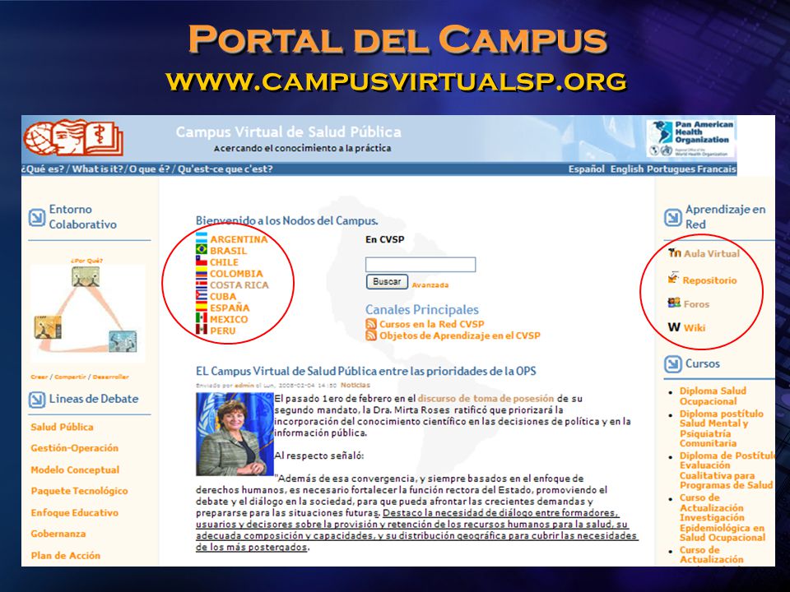Click the Chile flag icon

pos(202,261)
